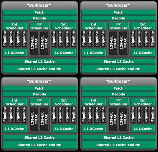Click the second 128-bit FMAC in top-right module
This screenshot has height=152, width=158.
(123, 43)
